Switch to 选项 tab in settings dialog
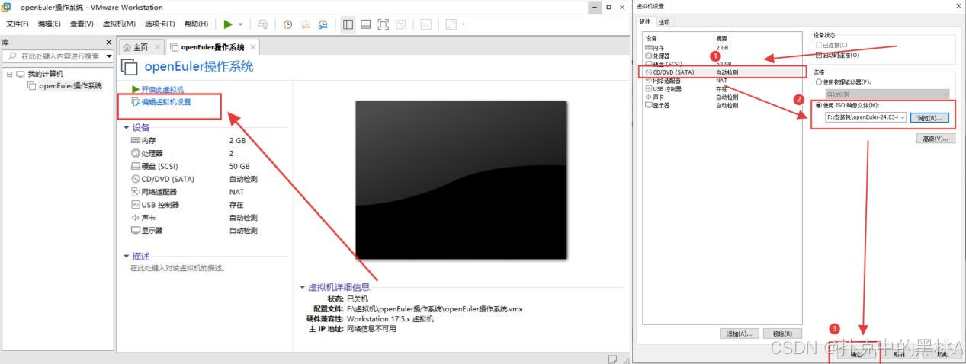Viewport: 966px width, 364px height. tap(664, 22)
